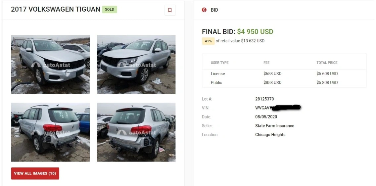
Task: Click the Fee column header
Action: click(x=266, y=63)
